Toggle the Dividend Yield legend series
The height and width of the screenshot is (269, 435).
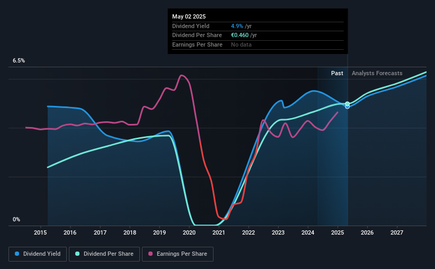(38, 254)
